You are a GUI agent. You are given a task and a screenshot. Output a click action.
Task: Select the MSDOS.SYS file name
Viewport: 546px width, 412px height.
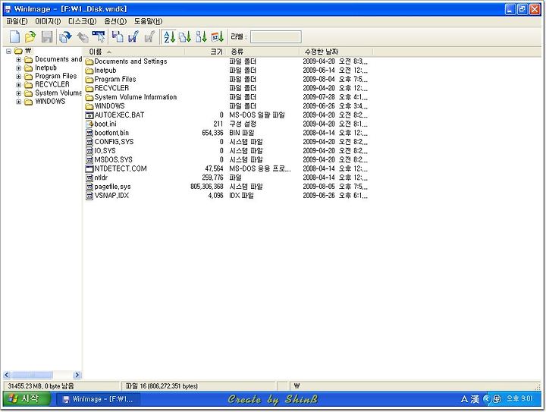pos(113,160)
